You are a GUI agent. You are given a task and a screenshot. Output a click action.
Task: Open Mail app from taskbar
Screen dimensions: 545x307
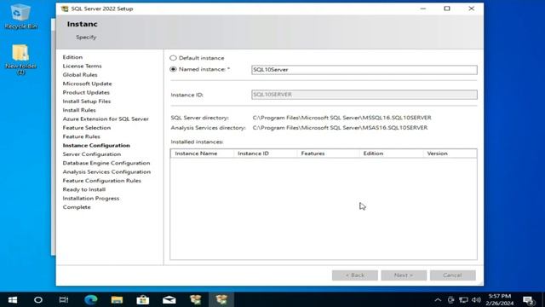pyautogui.click(x=169, y=299)
